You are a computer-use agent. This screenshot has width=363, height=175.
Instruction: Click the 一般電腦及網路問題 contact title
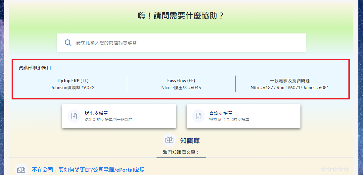(290, 81)
